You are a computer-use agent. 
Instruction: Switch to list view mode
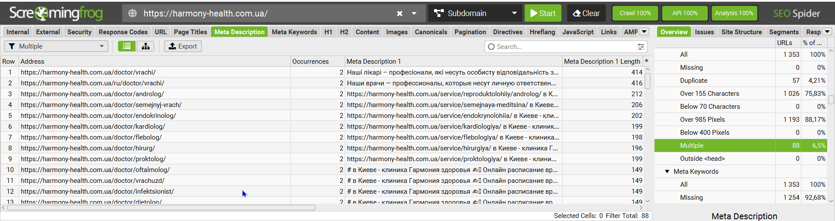click(x=127, y=46)
